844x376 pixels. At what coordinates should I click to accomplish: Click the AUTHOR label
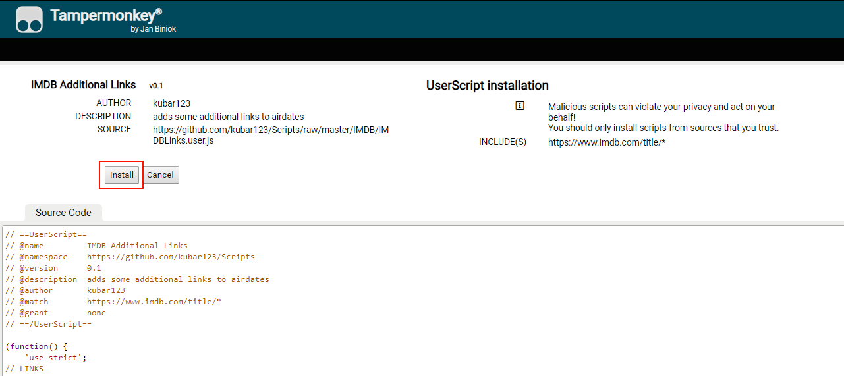tap(114, 103)
